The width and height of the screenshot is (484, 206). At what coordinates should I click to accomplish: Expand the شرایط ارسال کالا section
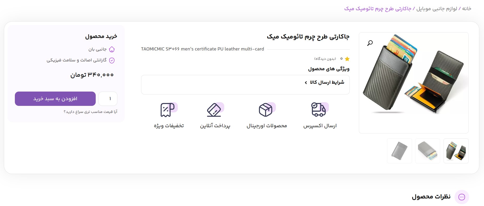[245, 85]
